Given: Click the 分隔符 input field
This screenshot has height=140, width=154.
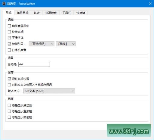Looking at the screenshot, I should (34, 64).
